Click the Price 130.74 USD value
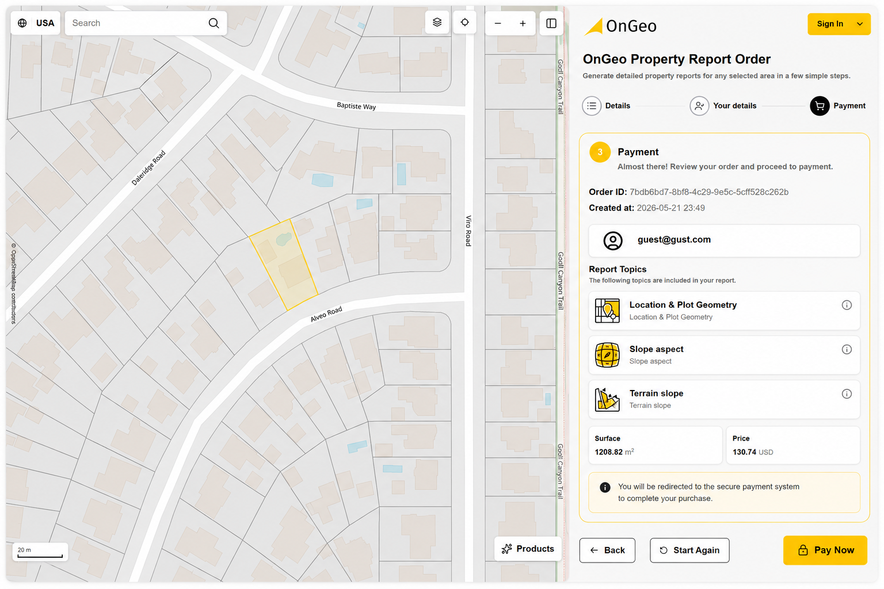This screenshot has width=884, height=589. [x=753, y=452]
